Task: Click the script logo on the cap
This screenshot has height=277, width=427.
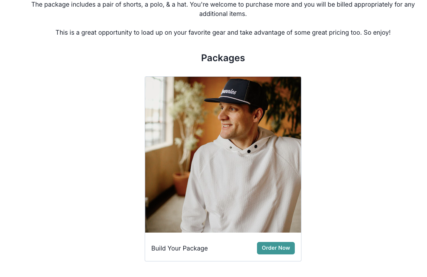Action: click(x=229, y=91)
